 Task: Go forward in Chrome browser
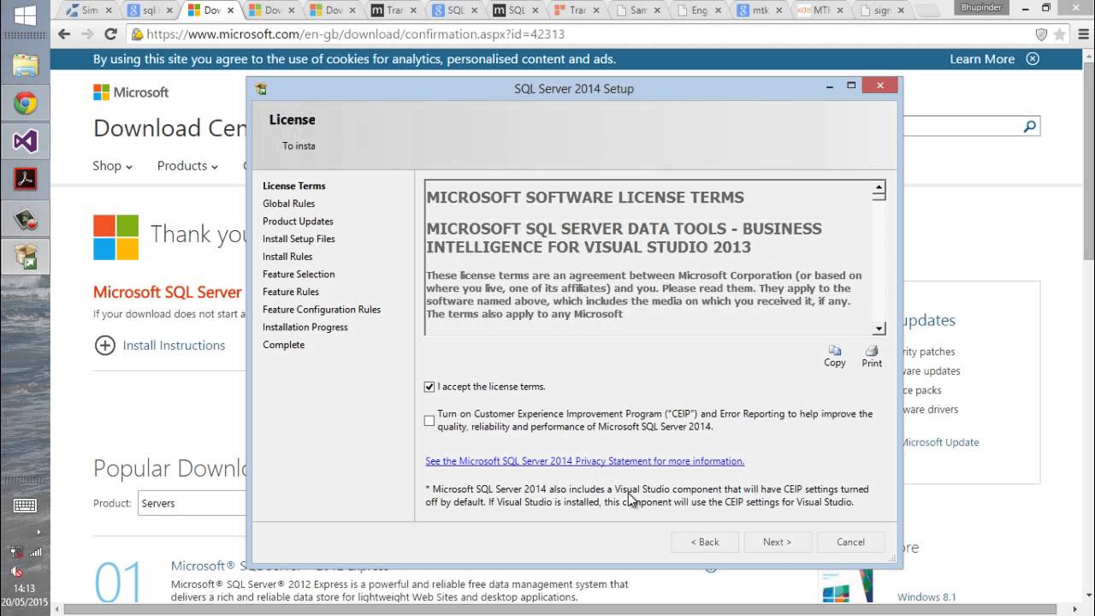[87, 34]
